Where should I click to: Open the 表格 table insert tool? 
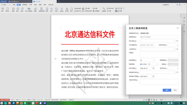(13, 9)
